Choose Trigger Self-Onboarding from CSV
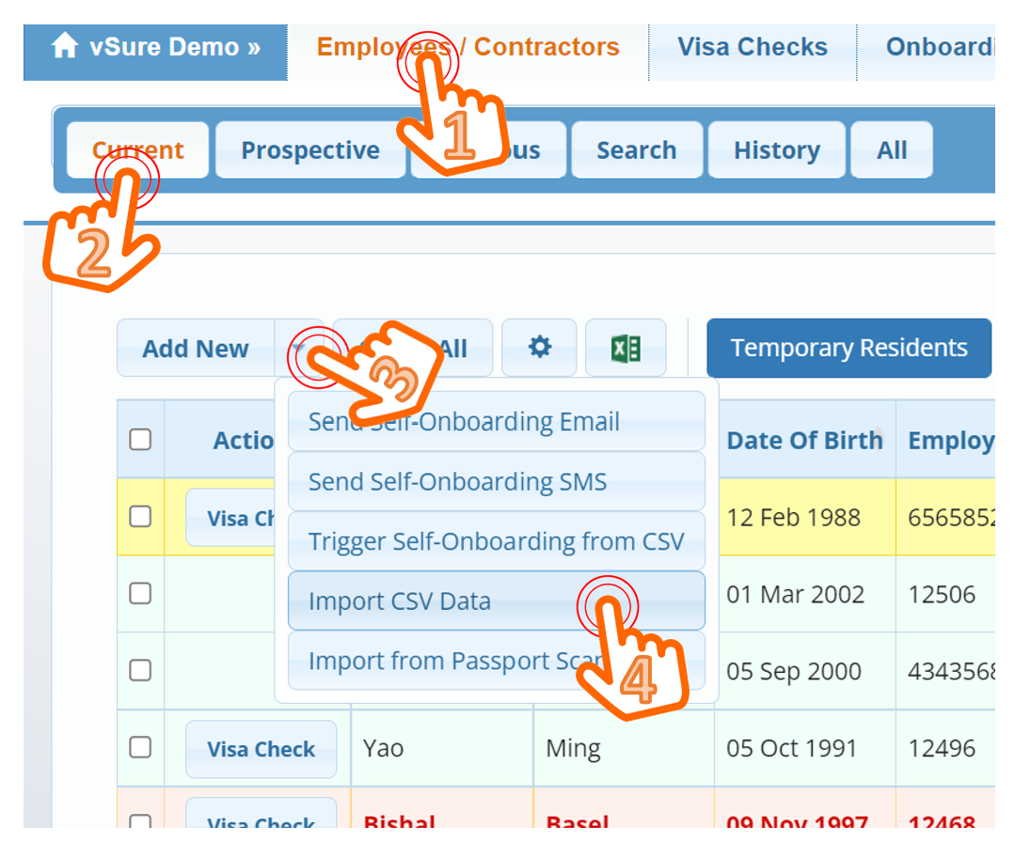The height and width of the screenshot is (842, 1031). click(x=496, y=542)
